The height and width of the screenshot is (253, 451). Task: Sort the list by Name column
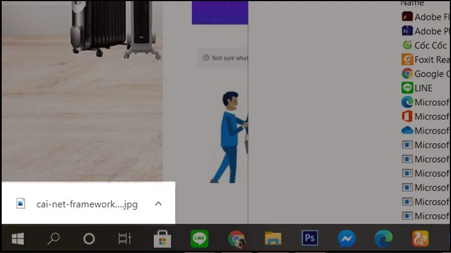[411, 3]
